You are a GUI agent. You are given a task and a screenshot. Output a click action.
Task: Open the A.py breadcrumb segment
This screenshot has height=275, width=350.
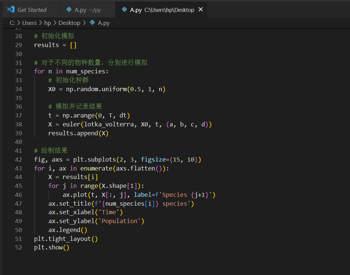(x=104, y=23)
